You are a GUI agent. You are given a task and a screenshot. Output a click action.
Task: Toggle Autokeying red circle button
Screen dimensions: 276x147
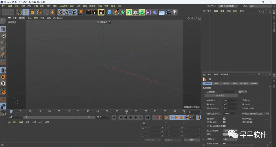160,117
